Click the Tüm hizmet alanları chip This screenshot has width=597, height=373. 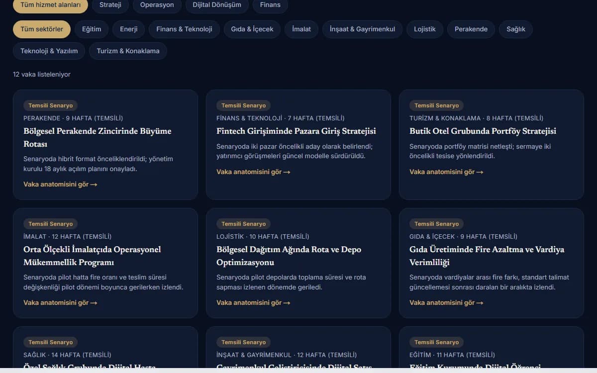pyautogui.click(x=50, y=5)
